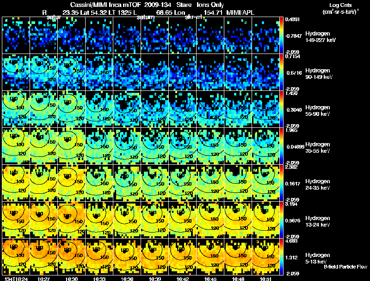Click the 0.04699 colorbar midpoint value
This screenshot has width=370, height=281.
point(295,147)
